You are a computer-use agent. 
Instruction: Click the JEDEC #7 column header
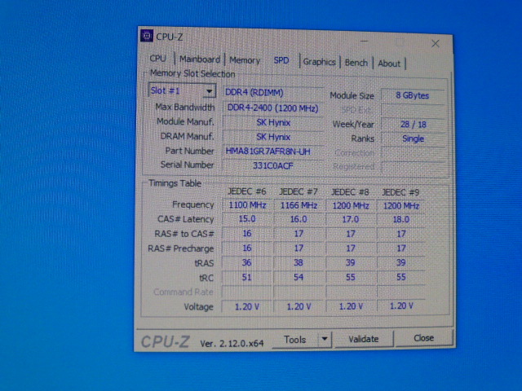[x=299, y=192]
